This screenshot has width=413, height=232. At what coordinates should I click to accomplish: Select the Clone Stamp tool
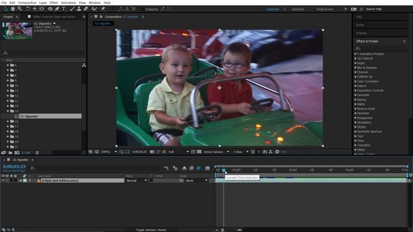79,9
